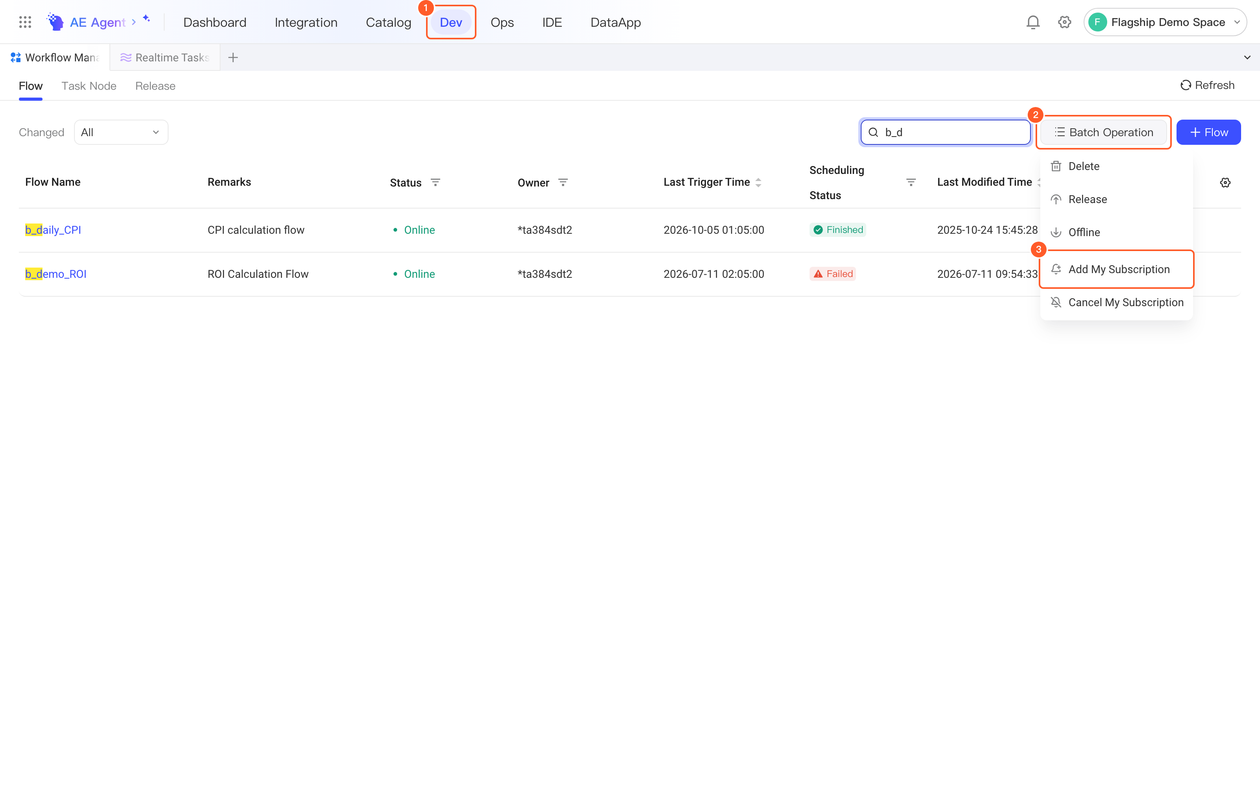Open the Workflow Management tab
Image resolution: width=1260 pixels, height=787 pixels.
55,58
